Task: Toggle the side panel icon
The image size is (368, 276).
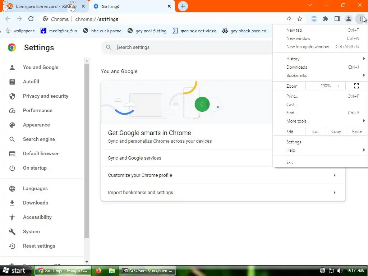Action: tap(337, 19)
